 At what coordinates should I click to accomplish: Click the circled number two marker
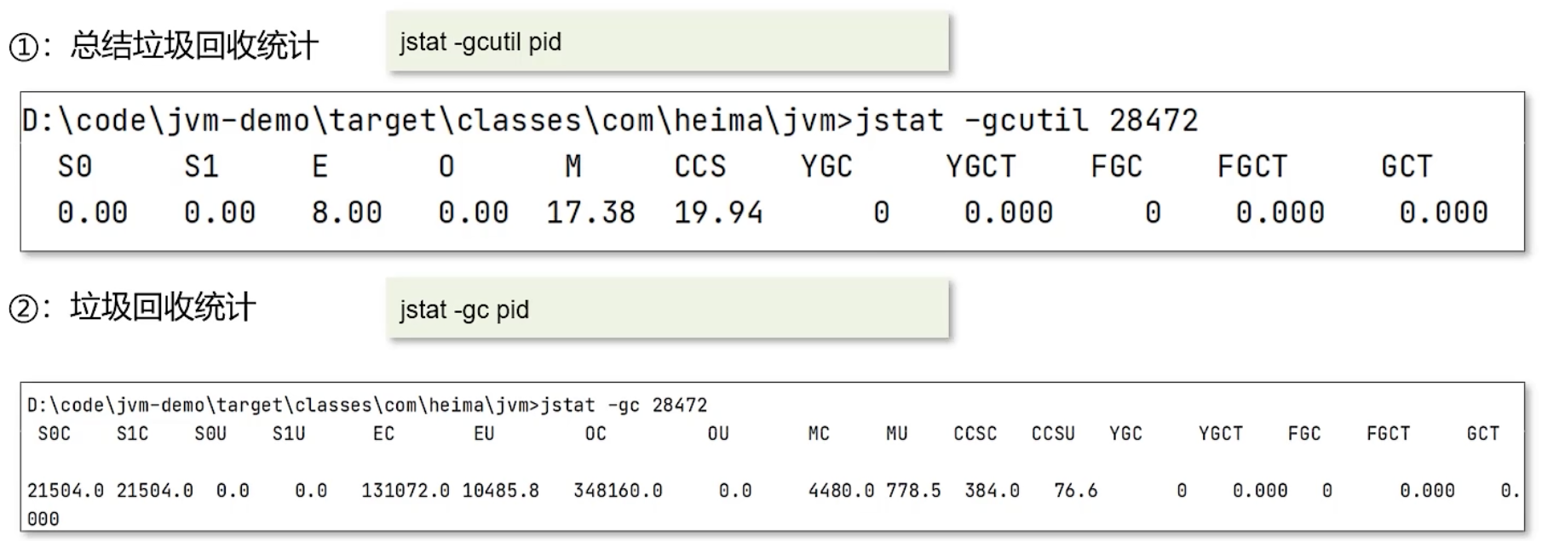coord(23,308)
